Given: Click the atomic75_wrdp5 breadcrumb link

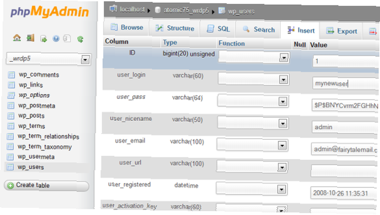Looking at the screenshot, I should 186,10.
